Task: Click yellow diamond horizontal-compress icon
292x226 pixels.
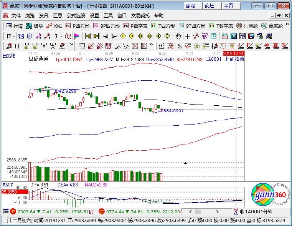Action: (149, 36)
